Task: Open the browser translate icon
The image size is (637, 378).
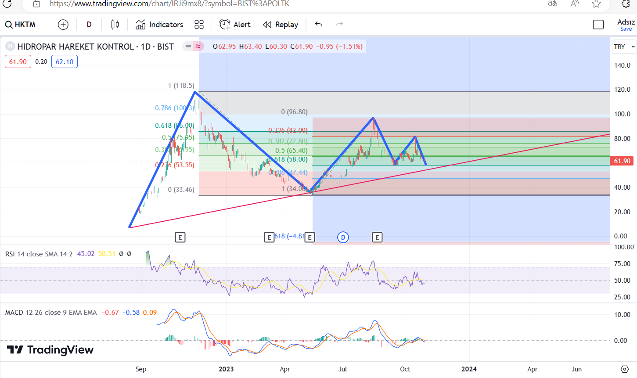Action: coord(553,4)
